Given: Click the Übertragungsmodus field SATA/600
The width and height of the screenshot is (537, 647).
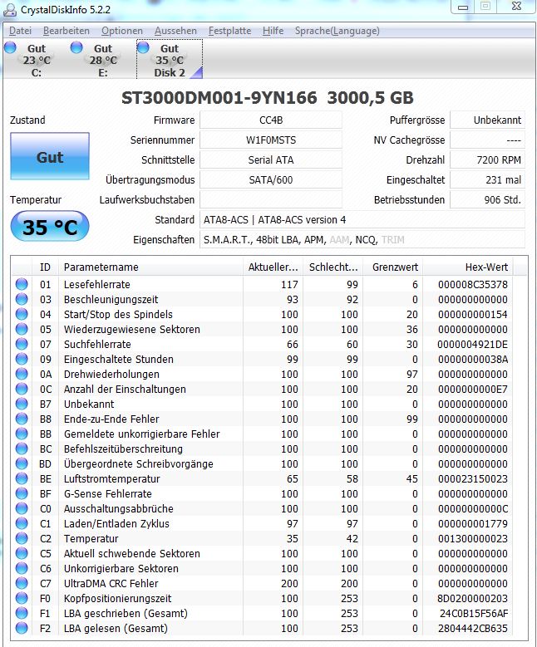Looking at the screenshot, I should pyautogui.click(x=271, y=180).
